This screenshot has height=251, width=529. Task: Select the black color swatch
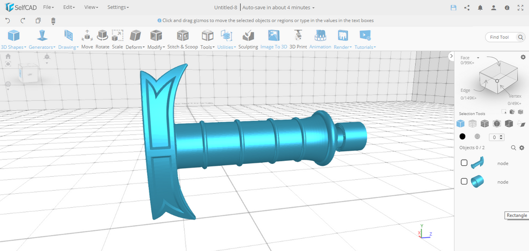pos(462,137)
